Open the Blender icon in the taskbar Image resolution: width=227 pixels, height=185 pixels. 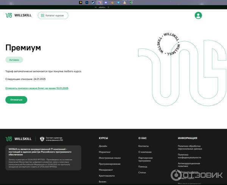[x=112, y=3]
